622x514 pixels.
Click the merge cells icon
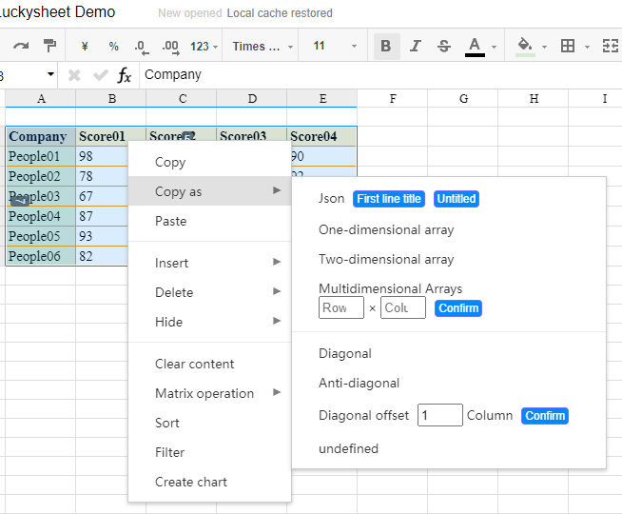611,46
